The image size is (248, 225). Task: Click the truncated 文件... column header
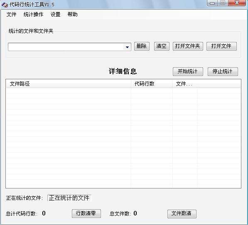[185, 84]
